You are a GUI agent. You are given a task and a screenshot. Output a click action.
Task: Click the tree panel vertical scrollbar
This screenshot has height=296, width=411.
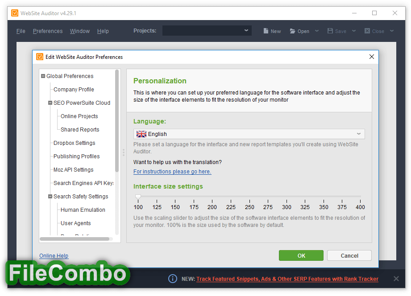click(117, 121)
